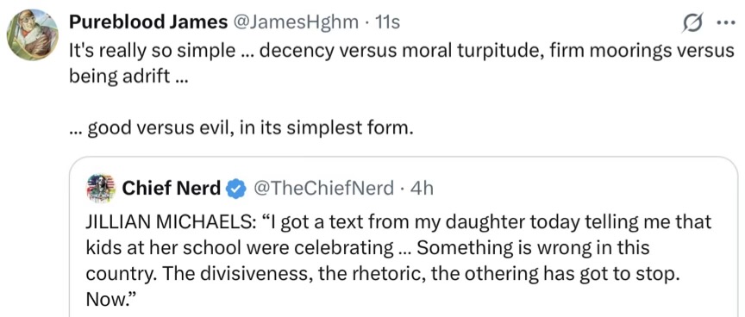Open the 11s post timestamp
Viewport: 745px width, 317px height.
(387, 22)
